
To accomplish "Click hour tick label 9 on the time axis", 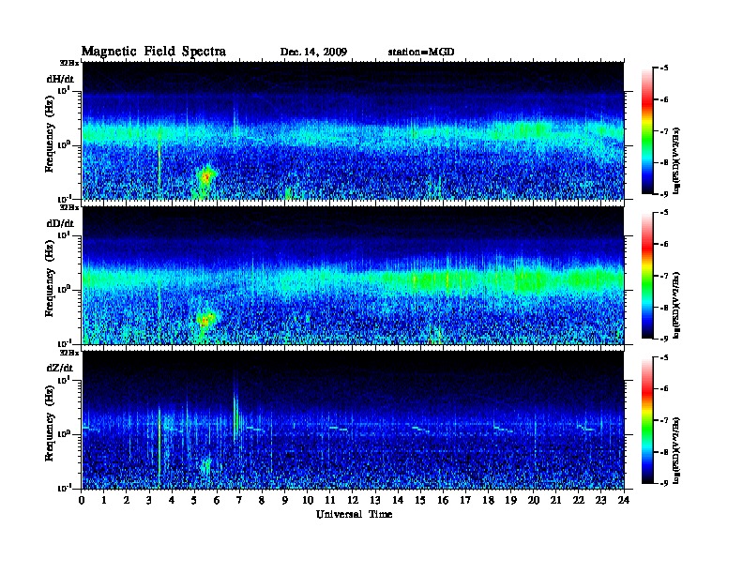I will [285, 500].
